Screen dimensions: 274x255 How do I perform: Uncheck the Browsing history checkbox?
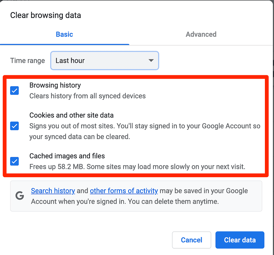click(x=14, y=90)
